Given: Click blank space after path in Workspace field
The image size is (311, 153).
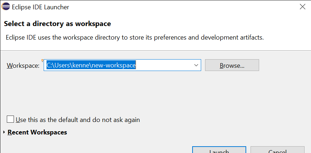Looking at the screenshot, I should click(x=164, y=65).
